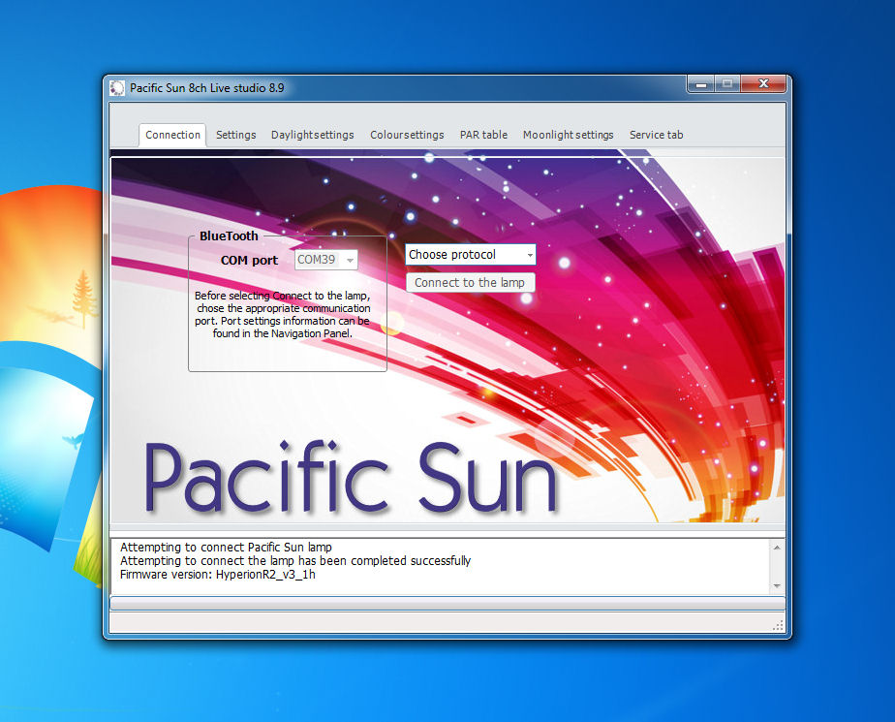Click the 'has been completed successfully' log line
Image resolution: width=895 pixels, height=722 pixels.
(295, 561)
